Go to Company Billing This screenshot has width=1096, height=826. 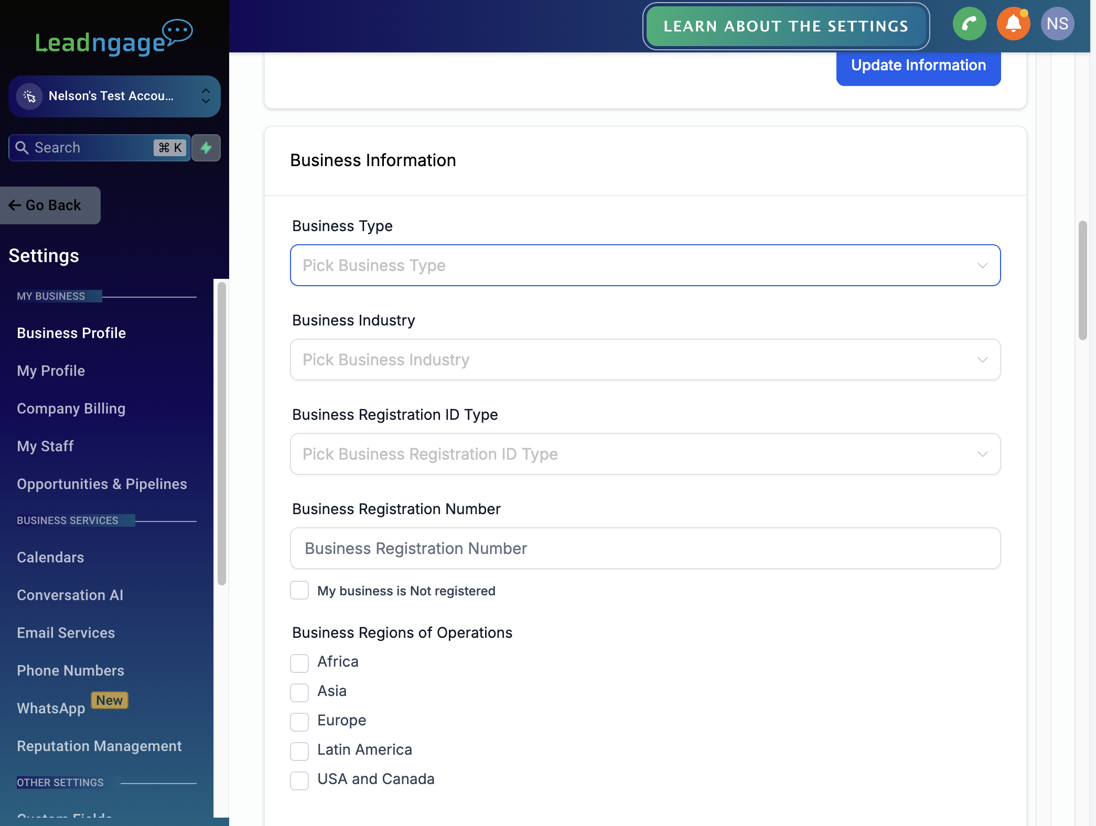[71, 409]
